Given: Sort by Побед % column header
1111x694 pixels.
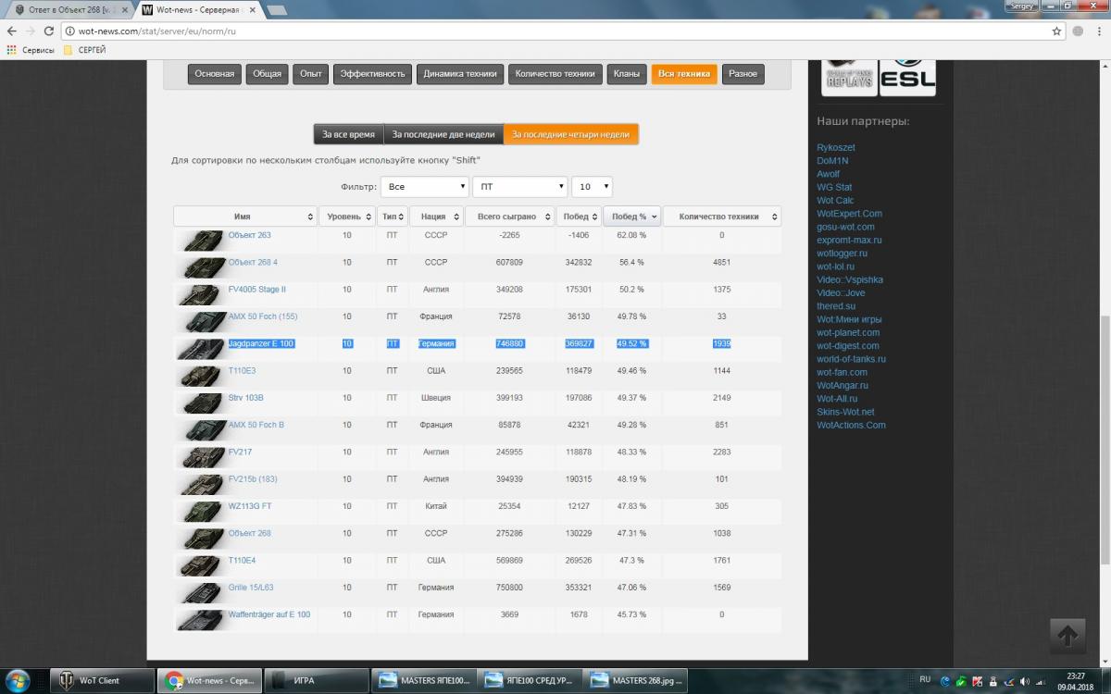Looking at the screenshot, I should click(x=632, y=217).
